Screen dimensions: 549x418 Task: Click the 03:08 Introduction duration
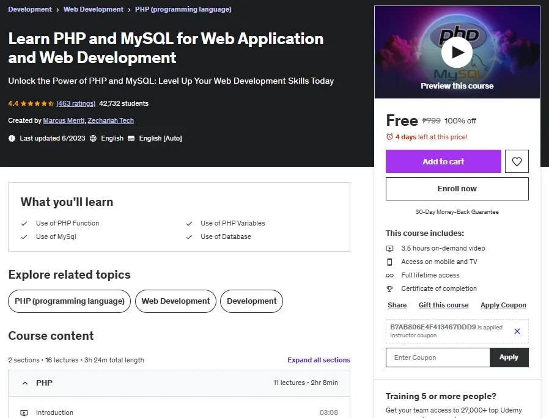tap(328, 413)
